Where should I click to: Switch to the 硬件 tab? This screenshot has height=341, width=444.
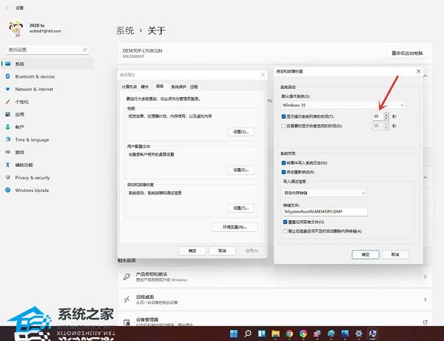[x=145, y=87]
